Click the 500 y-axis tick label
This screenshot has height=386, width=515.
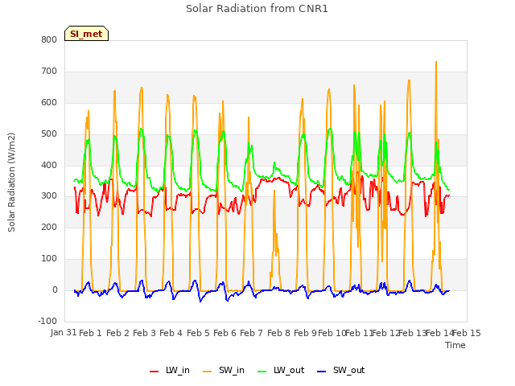[49, 134]
